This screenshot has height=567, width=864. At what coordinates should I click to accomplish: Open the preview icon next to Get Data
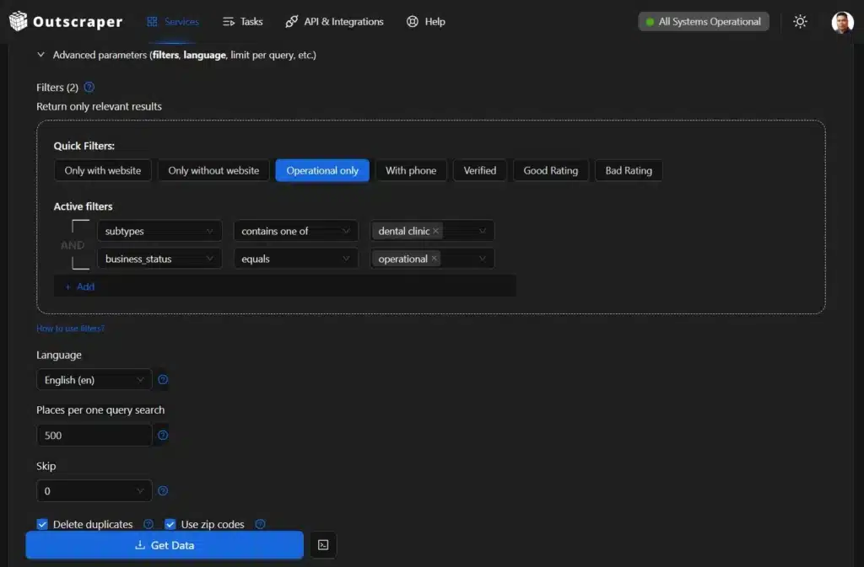pos(322,545)
